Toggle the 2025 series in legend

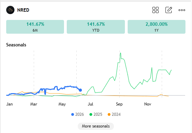pos(96,114)
